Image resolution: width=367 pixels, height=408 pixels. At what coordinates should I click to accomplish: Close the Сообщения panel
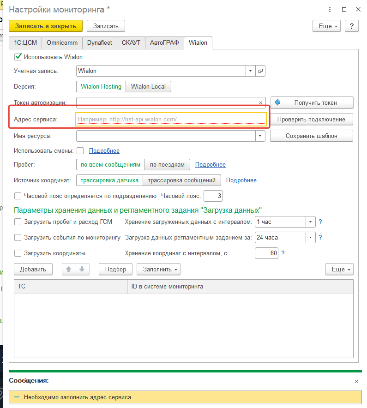(x=356, y=382)
